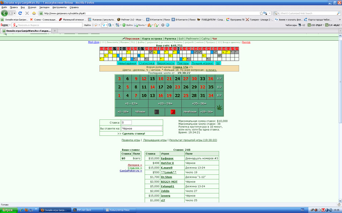Image resolution: width=342 pixels, height=213 pixels.
Task: Click the Stop loading X icon
Action: coord(27,13)
